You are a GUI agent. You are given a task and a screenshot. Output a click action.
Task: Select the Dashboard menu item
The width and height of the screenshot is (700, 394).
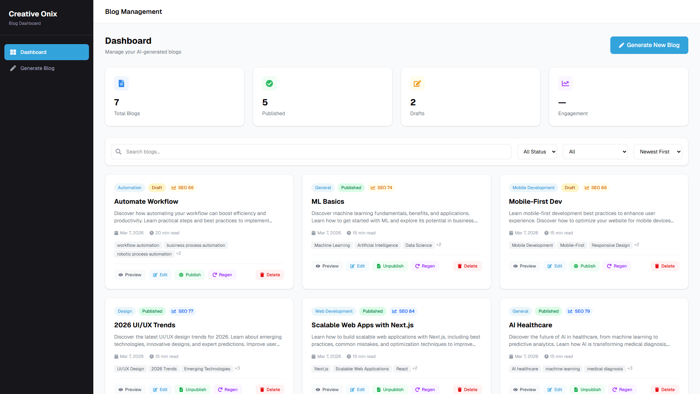coord(33,52)
